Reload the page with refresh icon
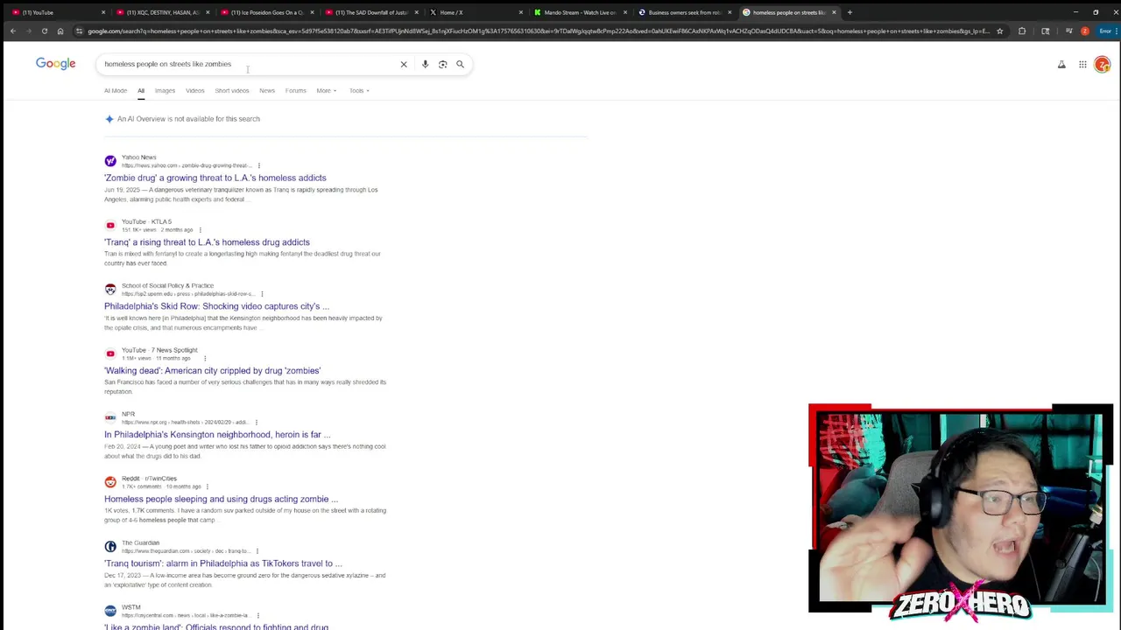This screenshot has height=630, width=1121. 44,31
